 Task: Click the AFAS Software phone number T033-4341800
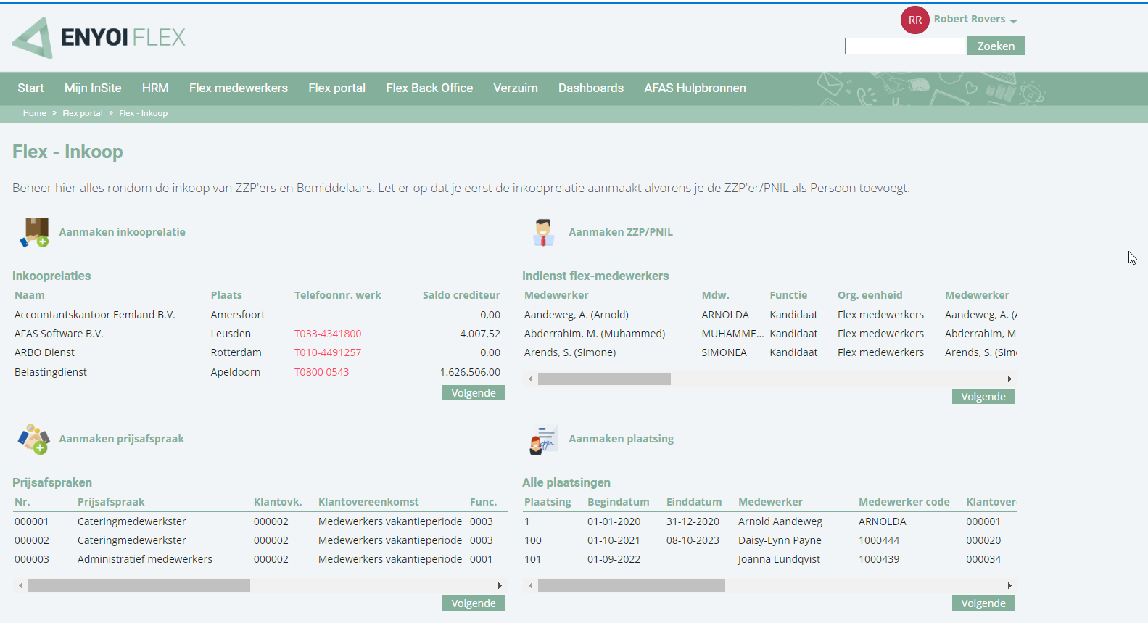[328, 334]
